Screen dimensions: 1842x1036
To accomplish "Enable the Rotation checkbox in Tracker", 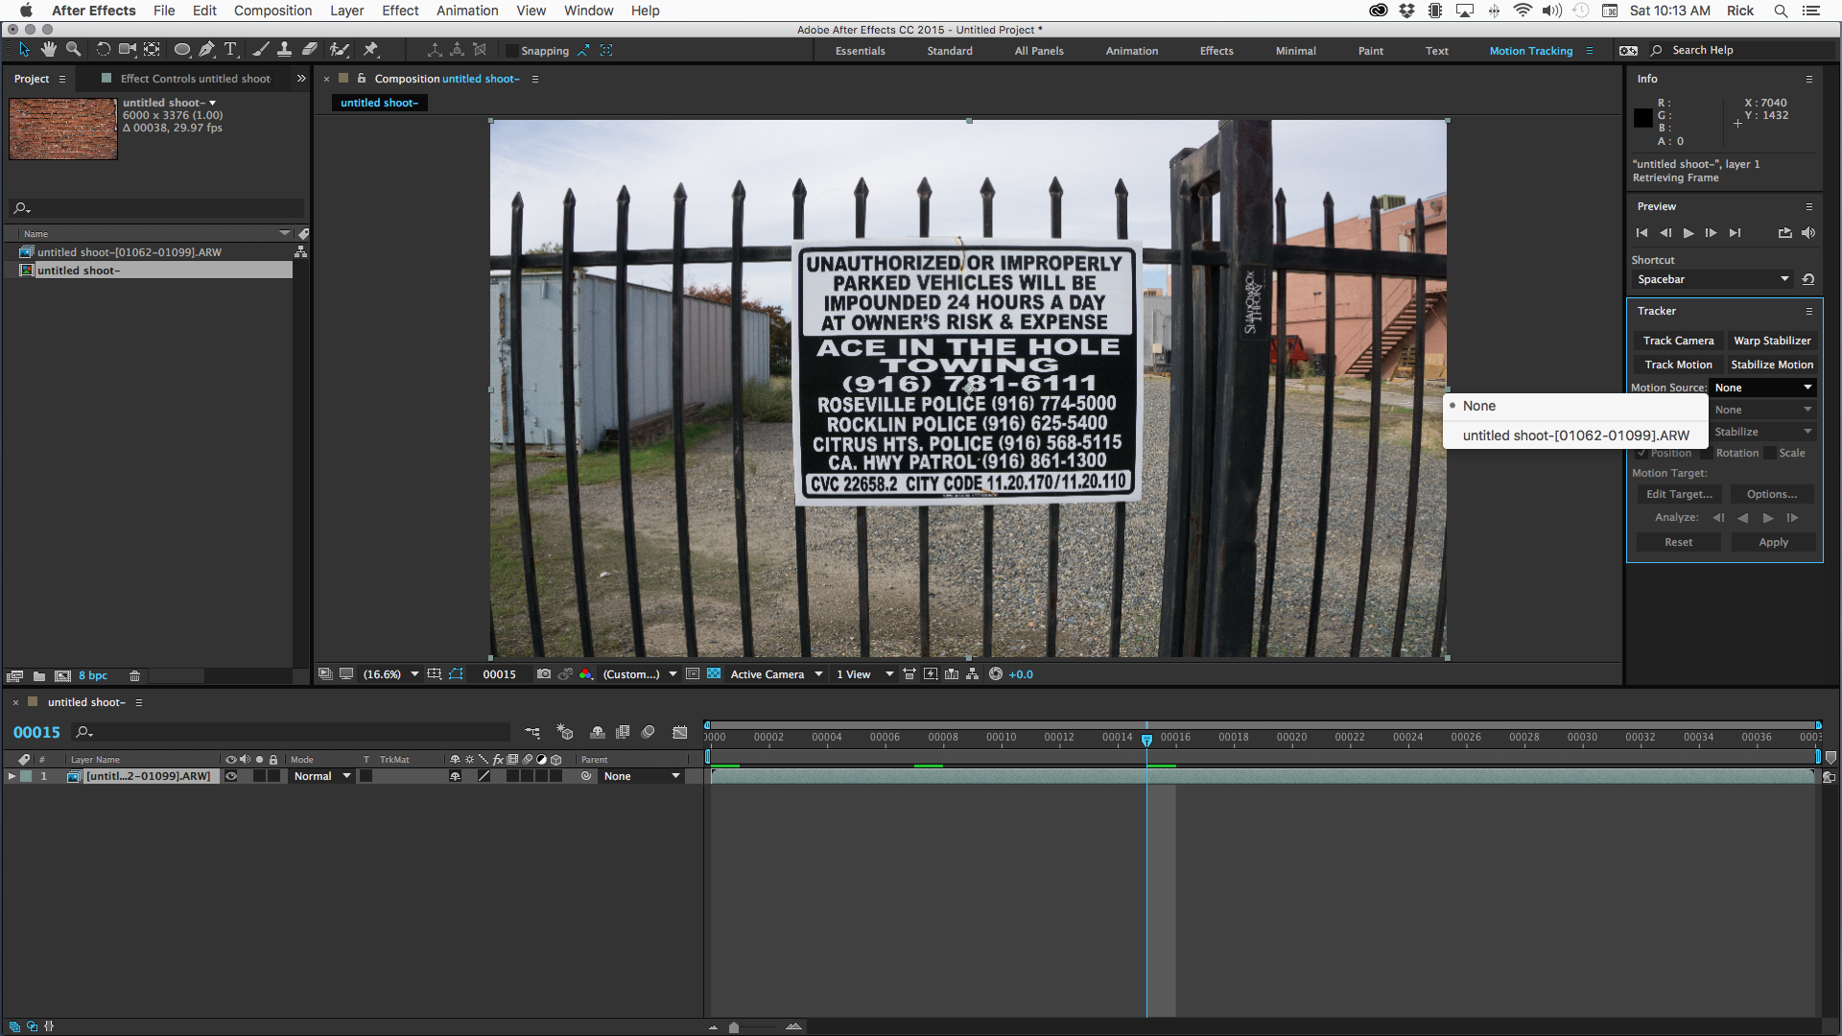I will click(1707, 453).
